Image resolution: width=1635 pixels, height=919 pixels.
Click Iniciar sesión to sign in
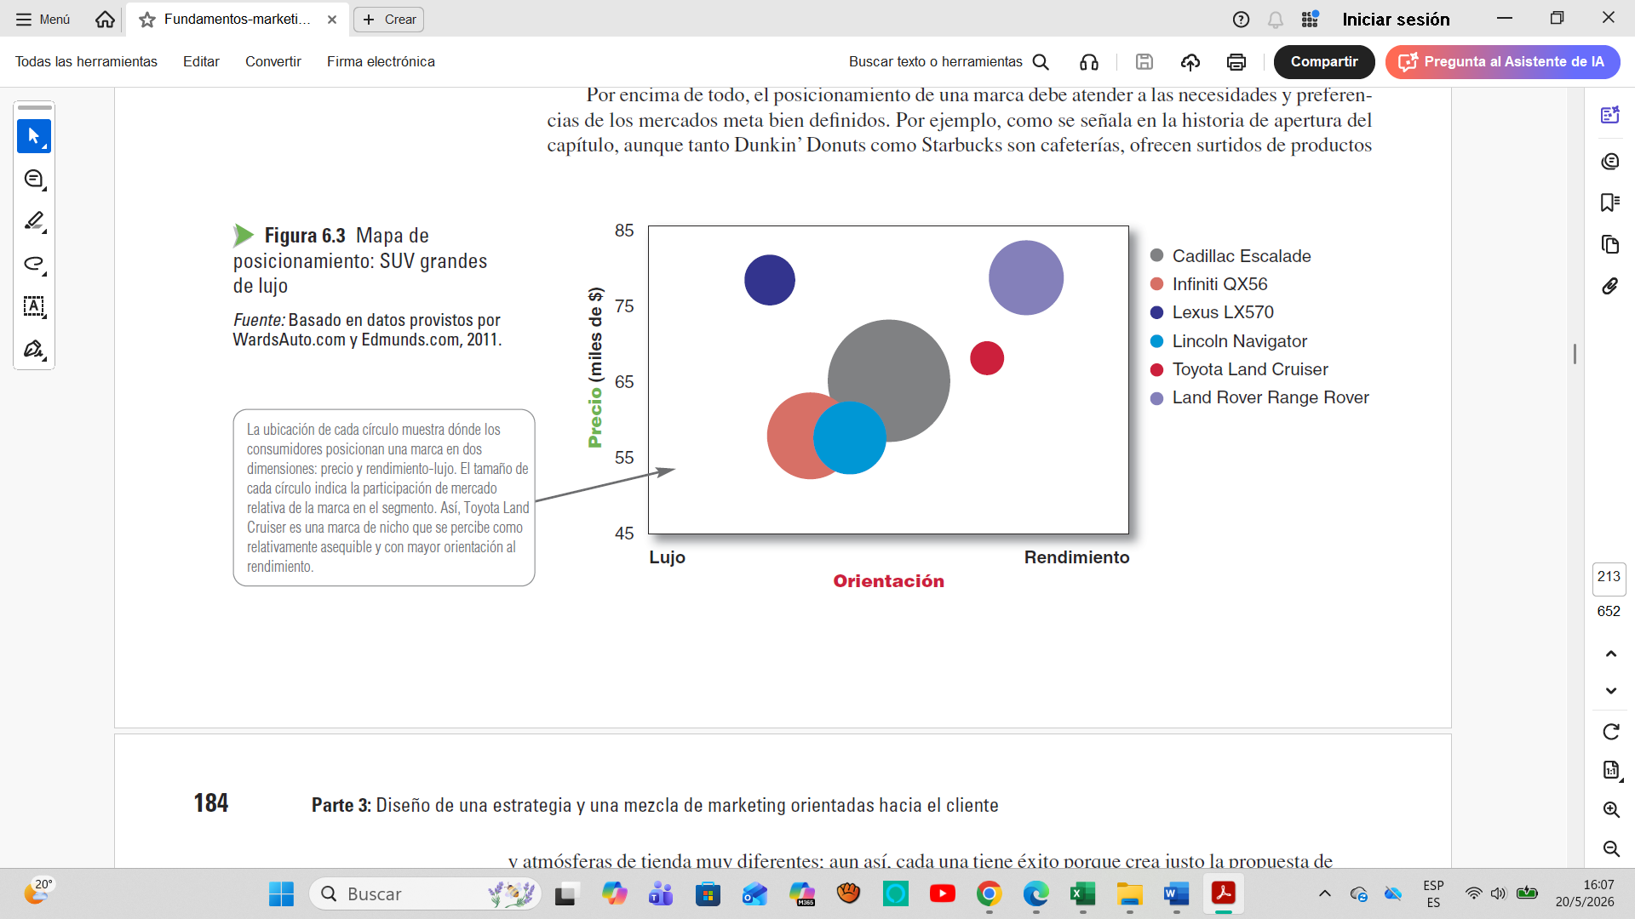click(1396, 19)
